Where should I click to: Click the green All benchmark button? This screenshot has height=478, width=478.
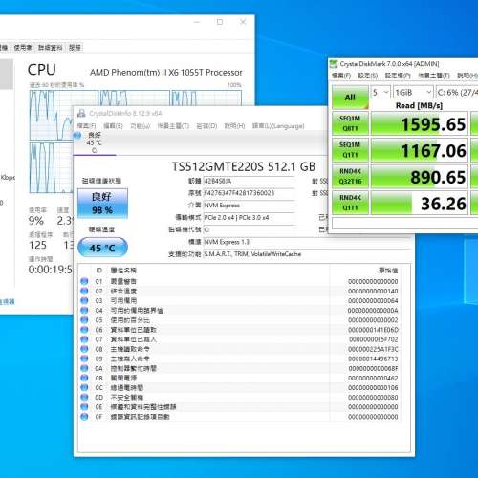[x=350, y=98]
